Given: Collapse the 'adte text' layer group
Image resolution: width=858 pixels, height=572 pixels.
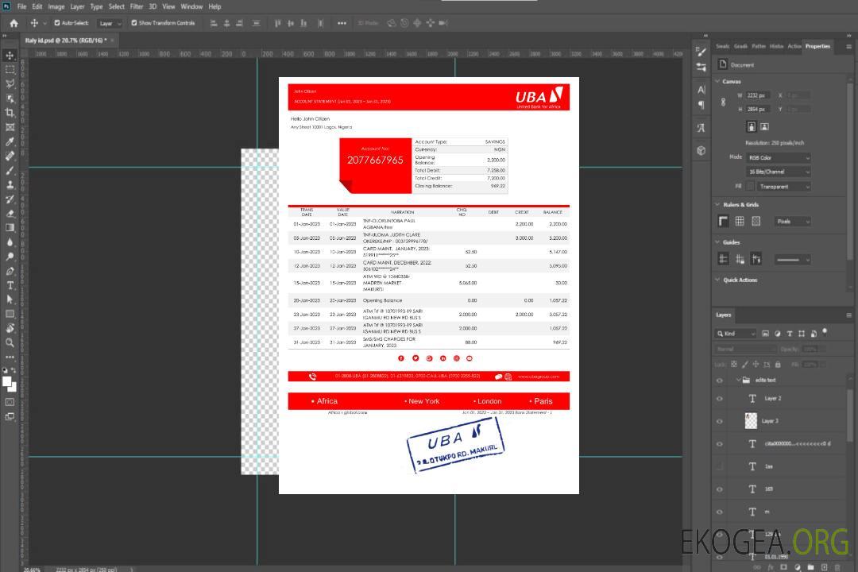Looking at the screenshot, I should [x=738, y=380].
